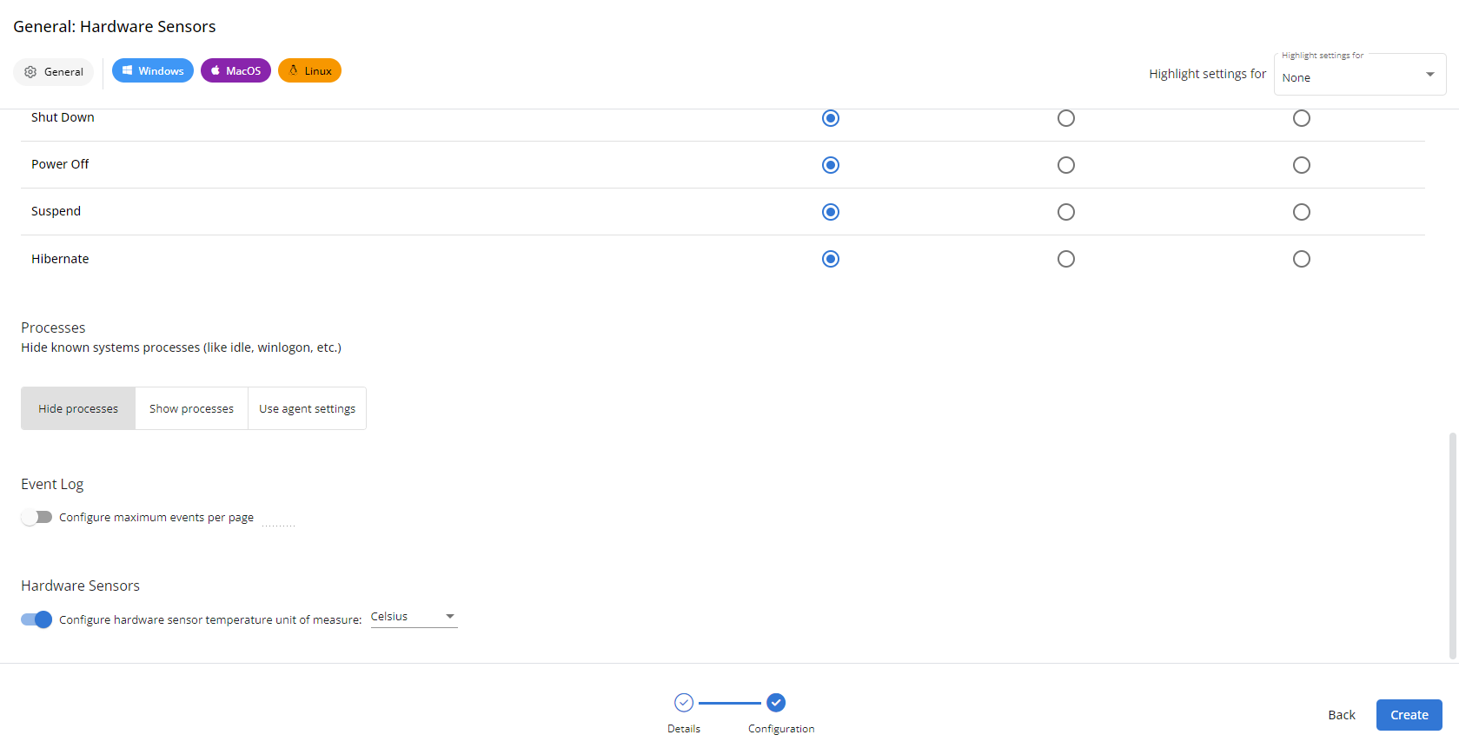Click the Details step circle icon
The height and width of the screenshot is (748, 1459).
coord(684,702)
